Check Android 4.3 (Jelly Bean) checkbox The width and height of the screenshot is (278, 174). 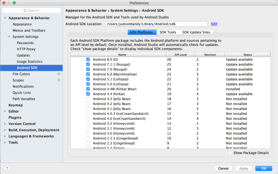click(x=88, y=99)
